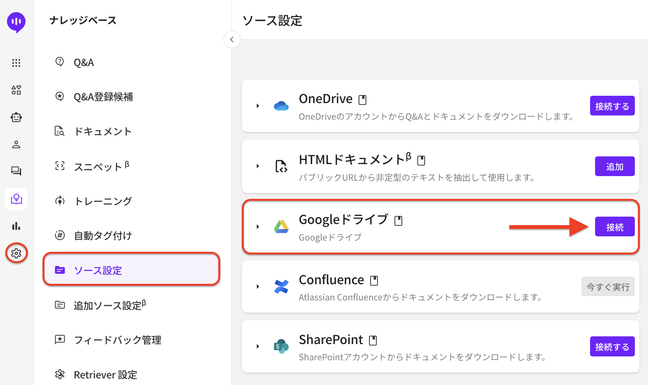Viewport: 648px width, 385px height.
Task: Open the doc icon beside SharePoint
Action: click(373, 341)
